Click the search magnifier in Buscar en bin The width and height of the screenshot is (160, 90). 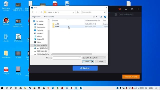click(x=105, y=12)
